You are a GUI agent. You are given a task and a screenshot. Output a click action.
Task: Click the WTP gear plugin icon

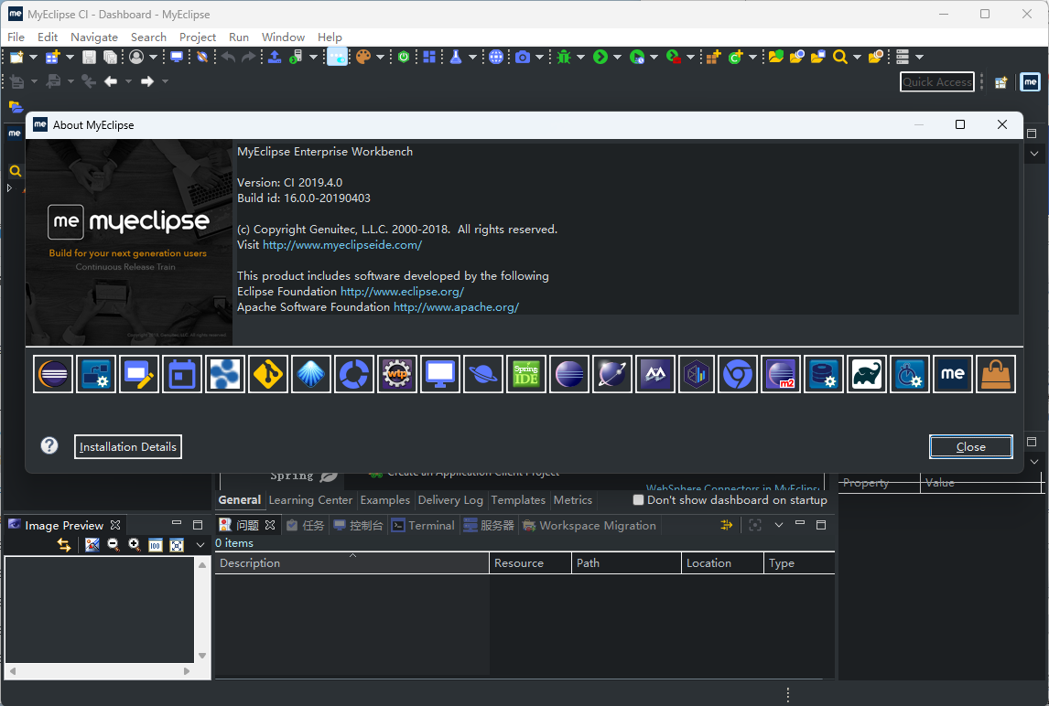(x=396, y=374)
